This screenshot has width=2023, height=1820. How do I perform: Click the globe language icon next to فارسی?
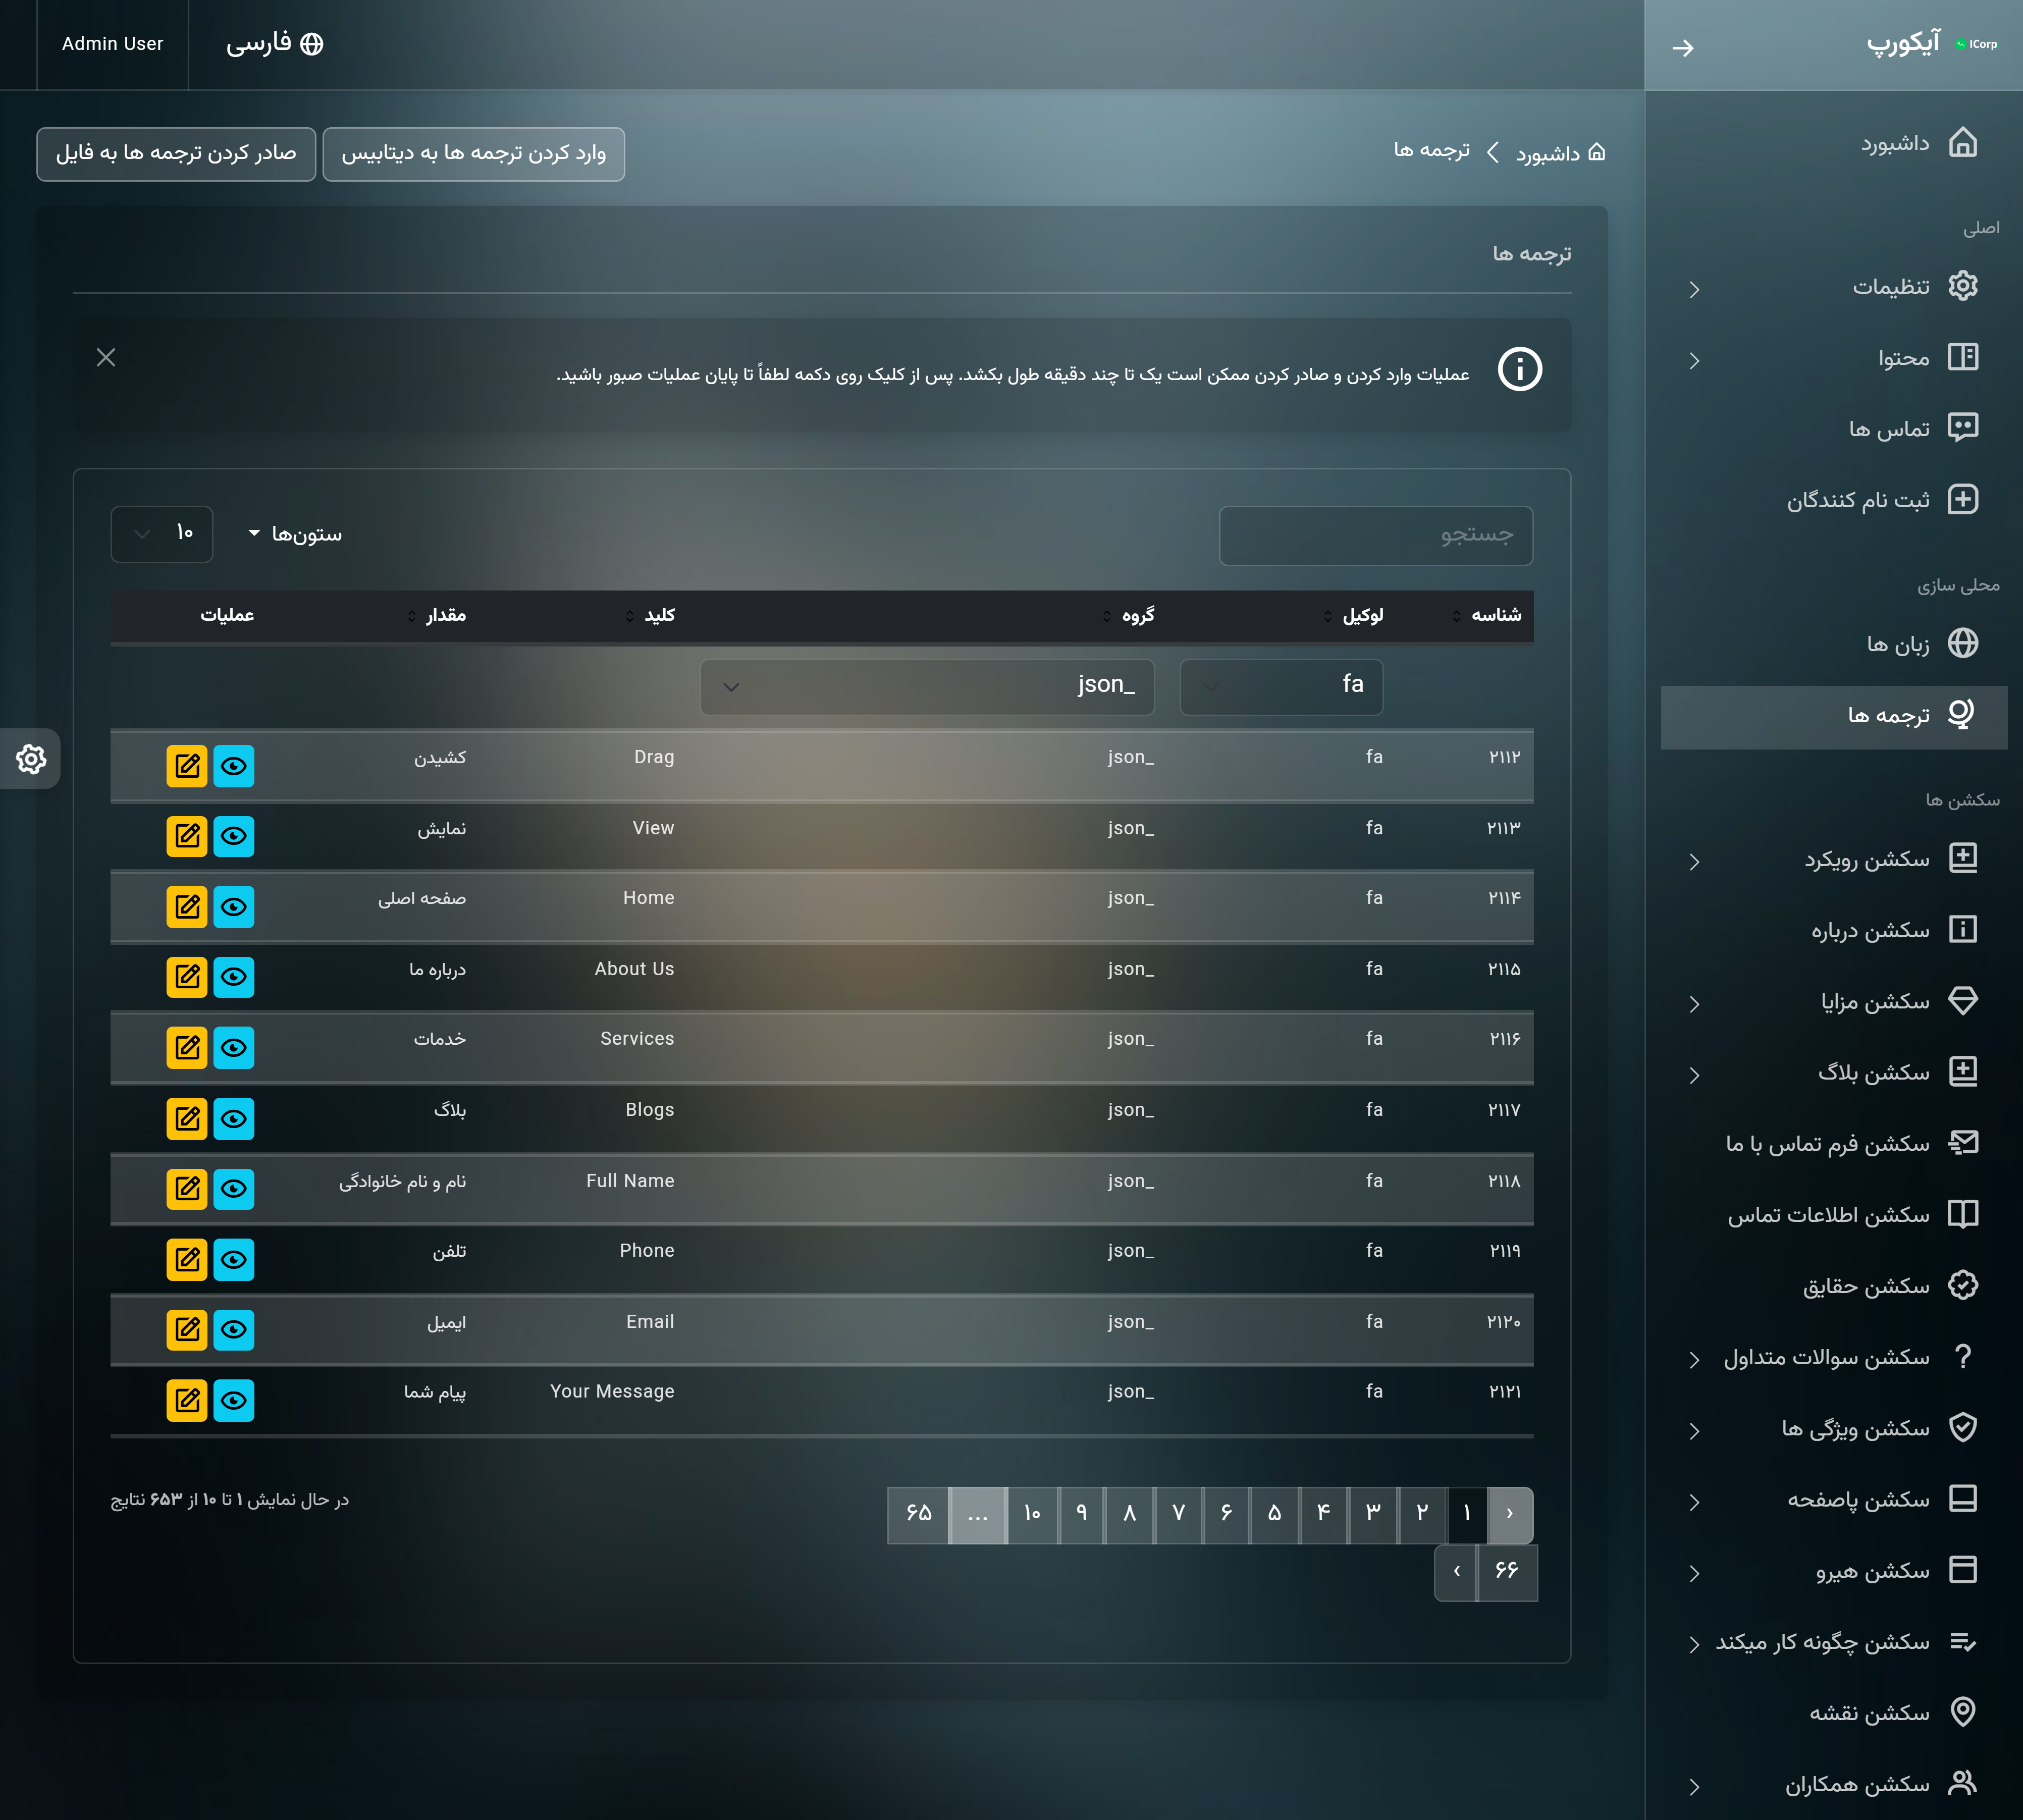click(312, 44)
